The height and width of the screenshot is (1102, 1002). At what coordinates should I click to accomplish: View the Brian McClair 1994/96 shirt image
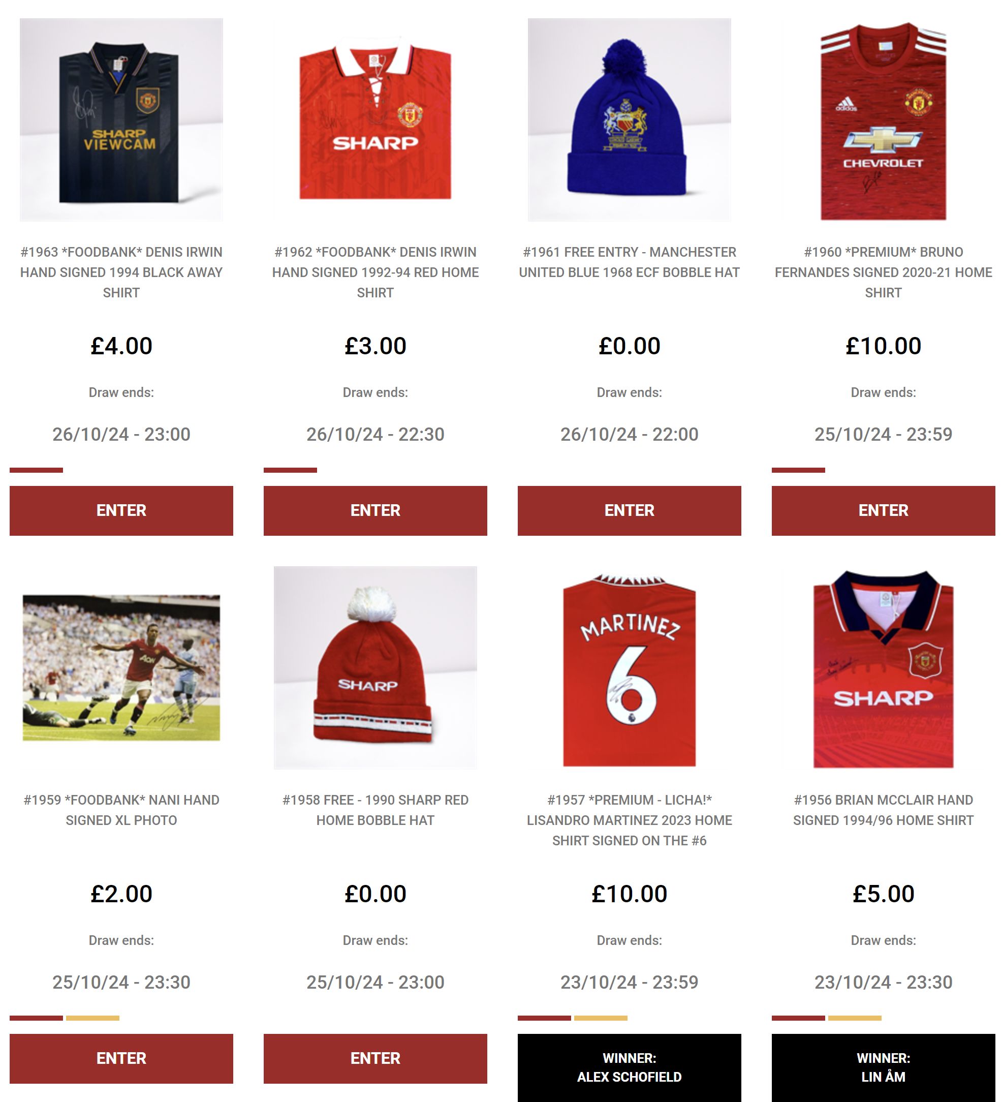coord(884,667)
